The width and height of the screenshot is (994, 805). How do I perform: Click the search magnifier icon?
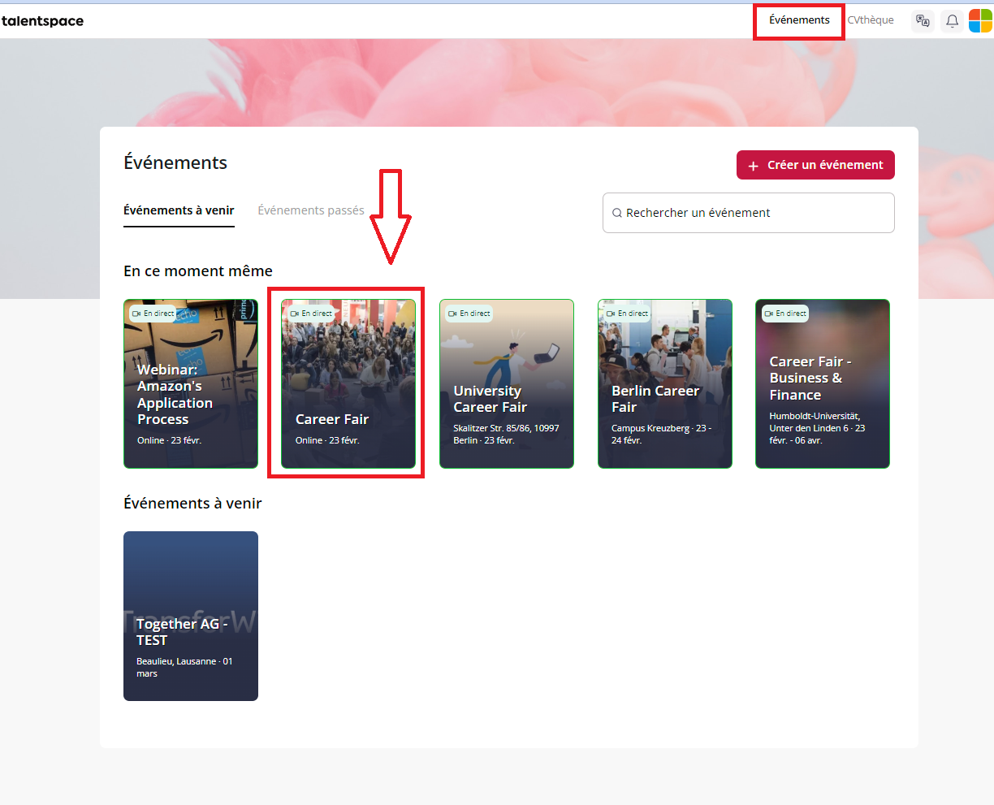click(617, 213)
